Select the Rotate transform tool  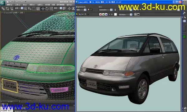pyautogui.click(x=47, y=9)
